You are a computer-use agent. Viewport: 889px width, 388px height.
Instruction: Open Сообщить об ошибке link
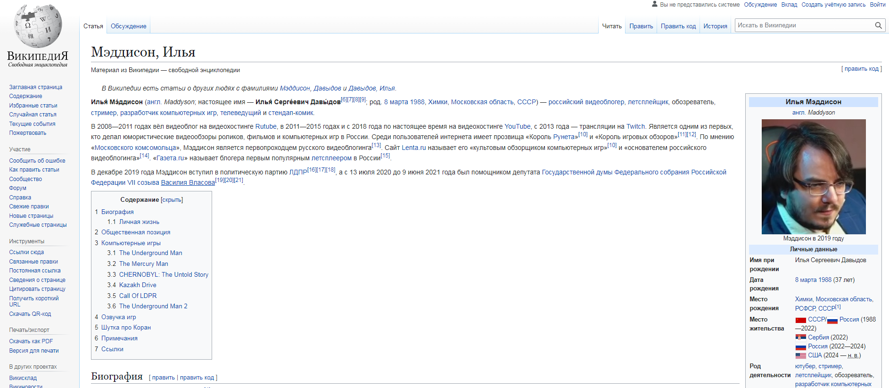point(37,161)
